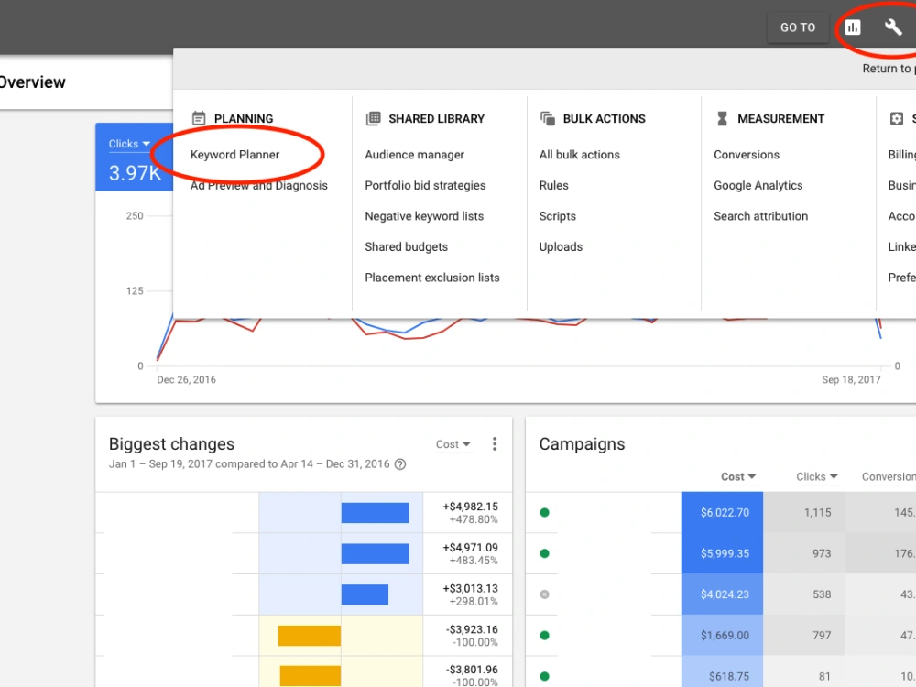
Task: Click the -$3,801.96 change value
Action: (472, 670)
